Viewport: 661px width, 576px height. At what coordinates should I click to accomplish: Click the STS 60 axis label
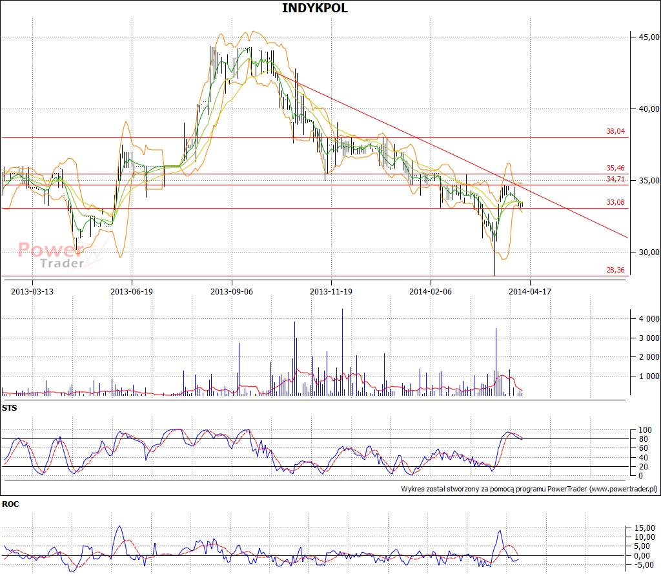tap(644, 447)
